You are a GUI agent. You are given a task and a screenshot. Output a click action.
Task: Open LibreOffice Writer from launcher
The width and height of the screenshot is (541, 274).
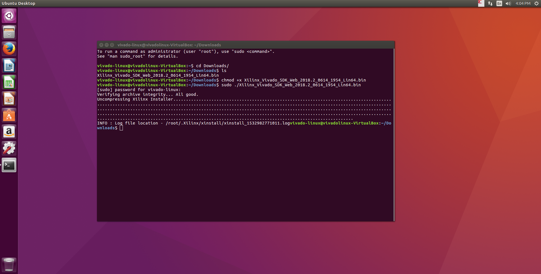(x=9, y=65)
